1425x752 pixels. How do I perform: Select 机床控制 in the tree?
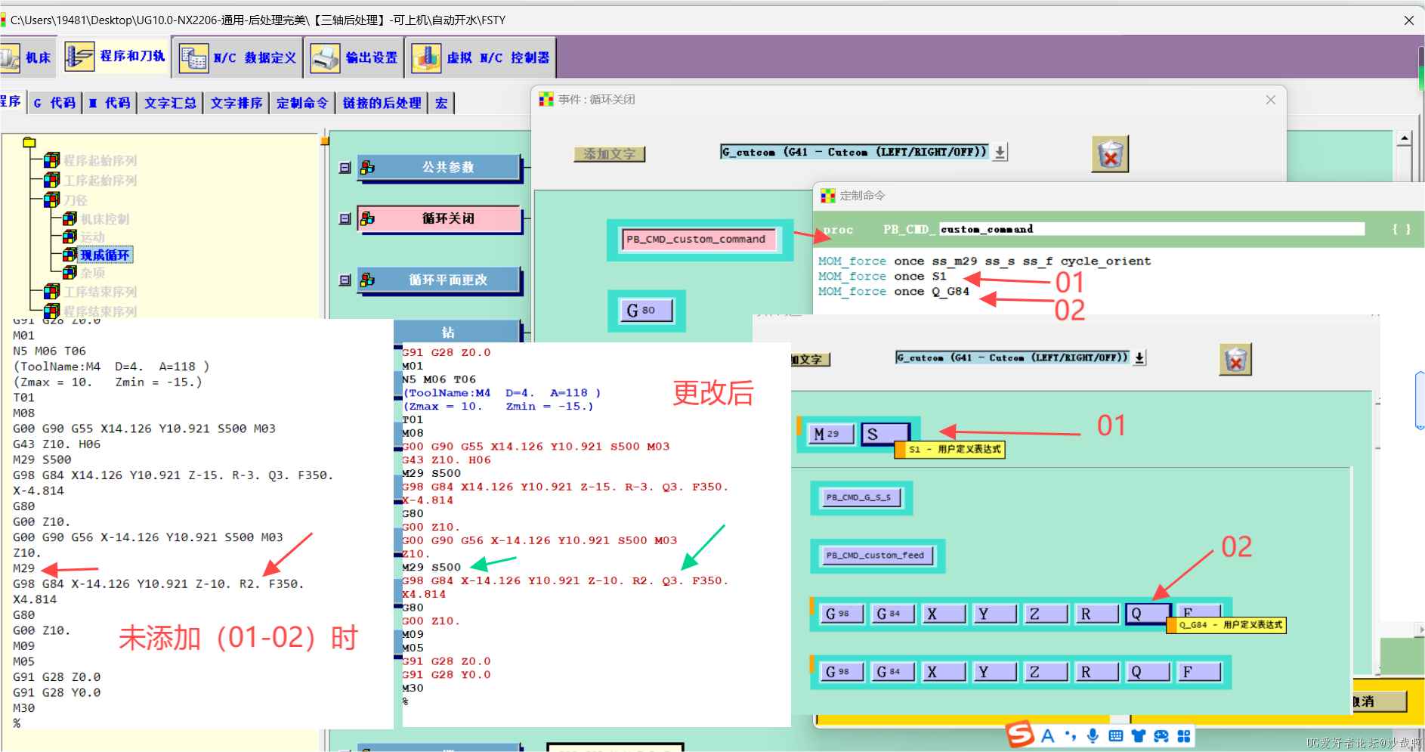105,218
